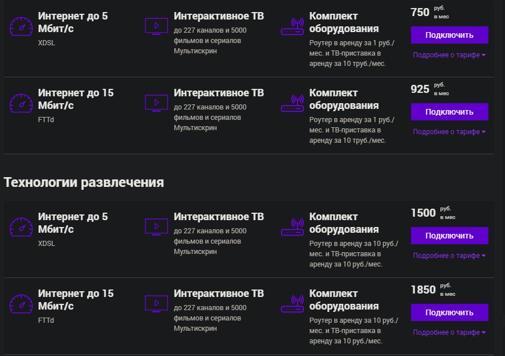The height and width of the screenshot is (356, 505).
Task: Expand 'Подробнее о тарифе' for 925 rub plan
Action: click(x=449, y=132)
